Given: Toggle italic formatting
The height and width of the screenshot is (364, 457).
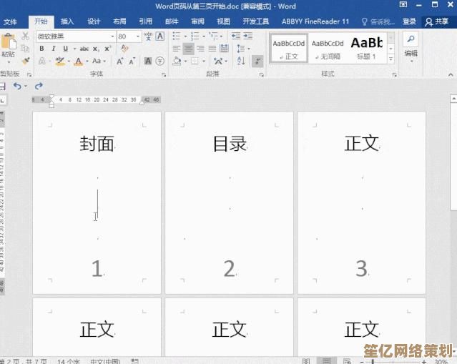Looking at the screenshot, I should pyautogui.click(x=53, y=49).
